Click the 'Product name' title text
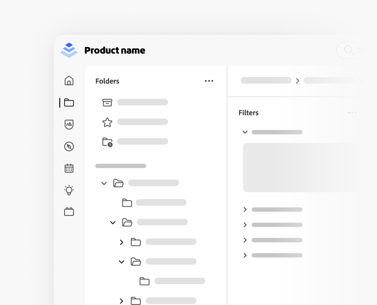The image size is (377, 305). pyautogui.click(x=115, y=50)
